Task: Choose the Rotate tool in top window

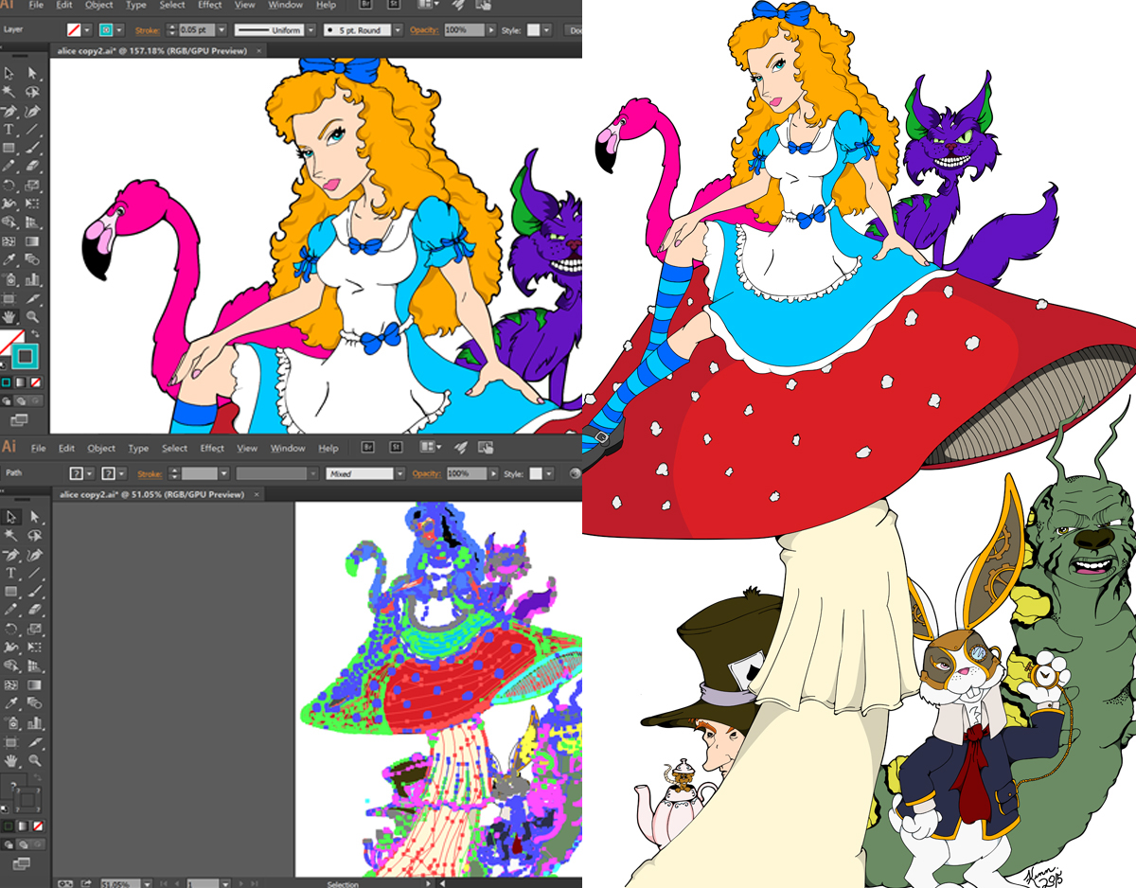Action: (x=9, y=186)
